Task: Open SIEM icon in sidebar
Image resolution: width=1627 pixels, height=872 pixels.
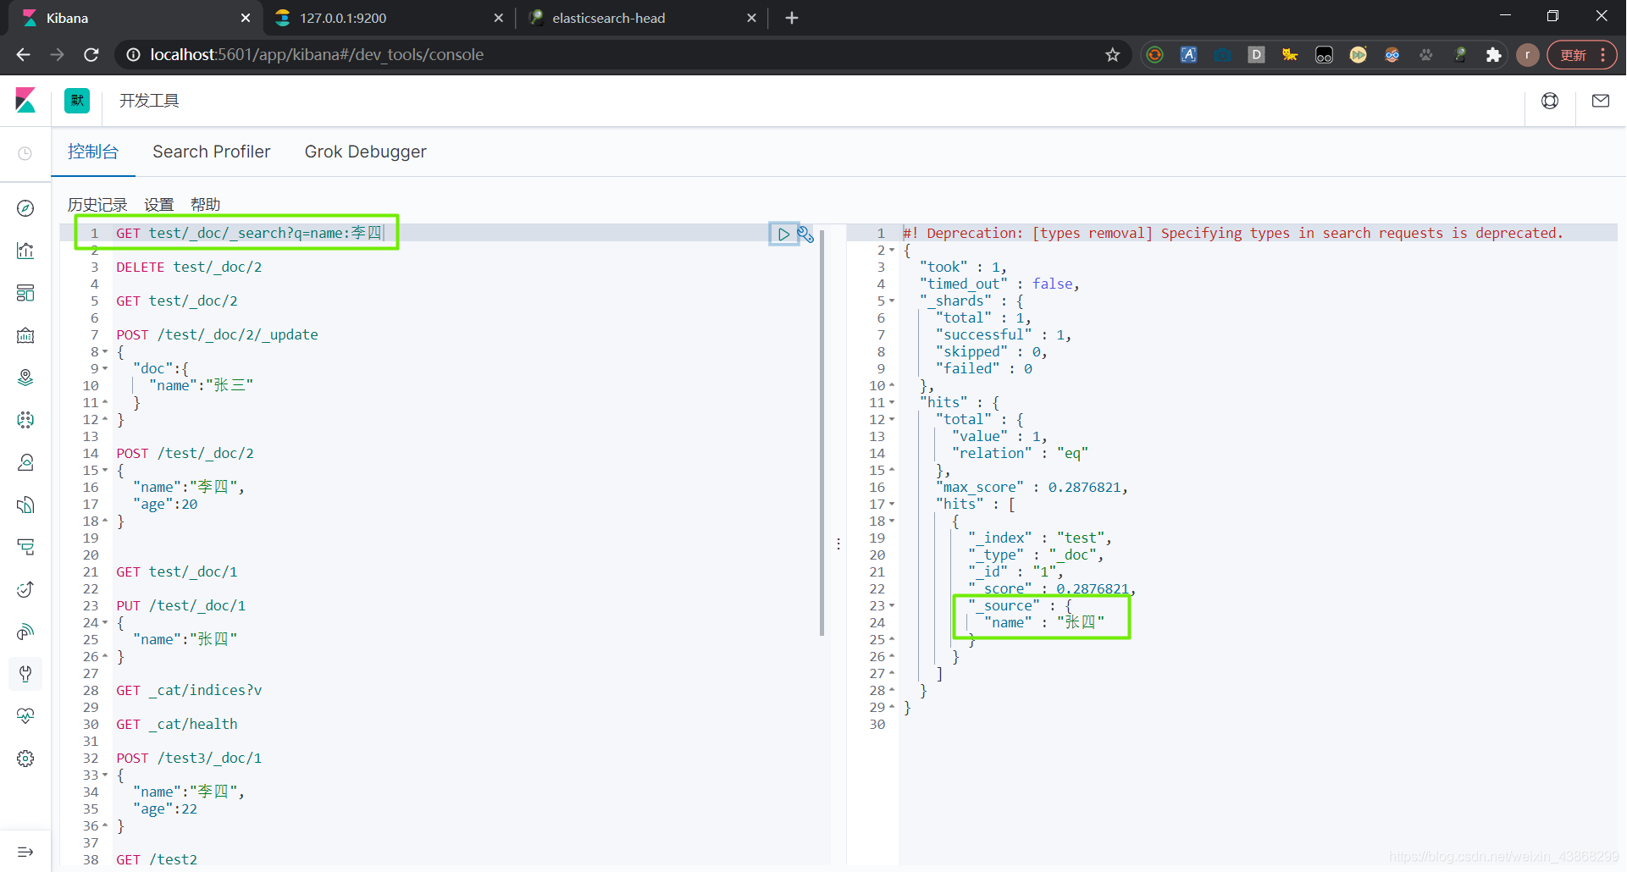Action: (x=25, y=632)
